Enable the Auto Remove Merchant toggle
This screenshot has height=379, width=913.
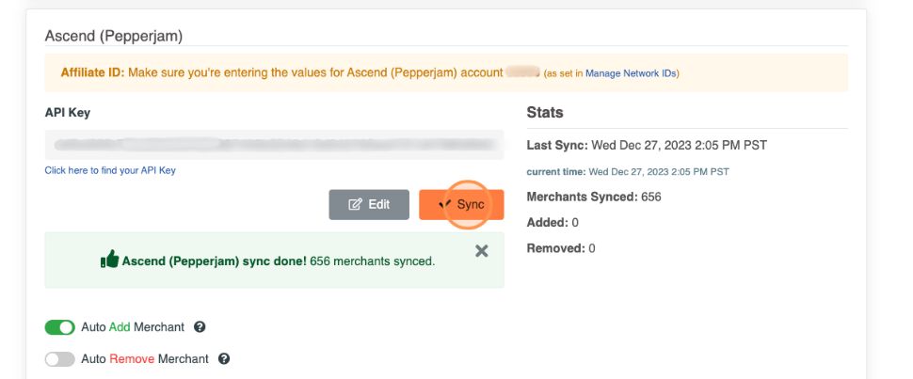pos(59,358)
